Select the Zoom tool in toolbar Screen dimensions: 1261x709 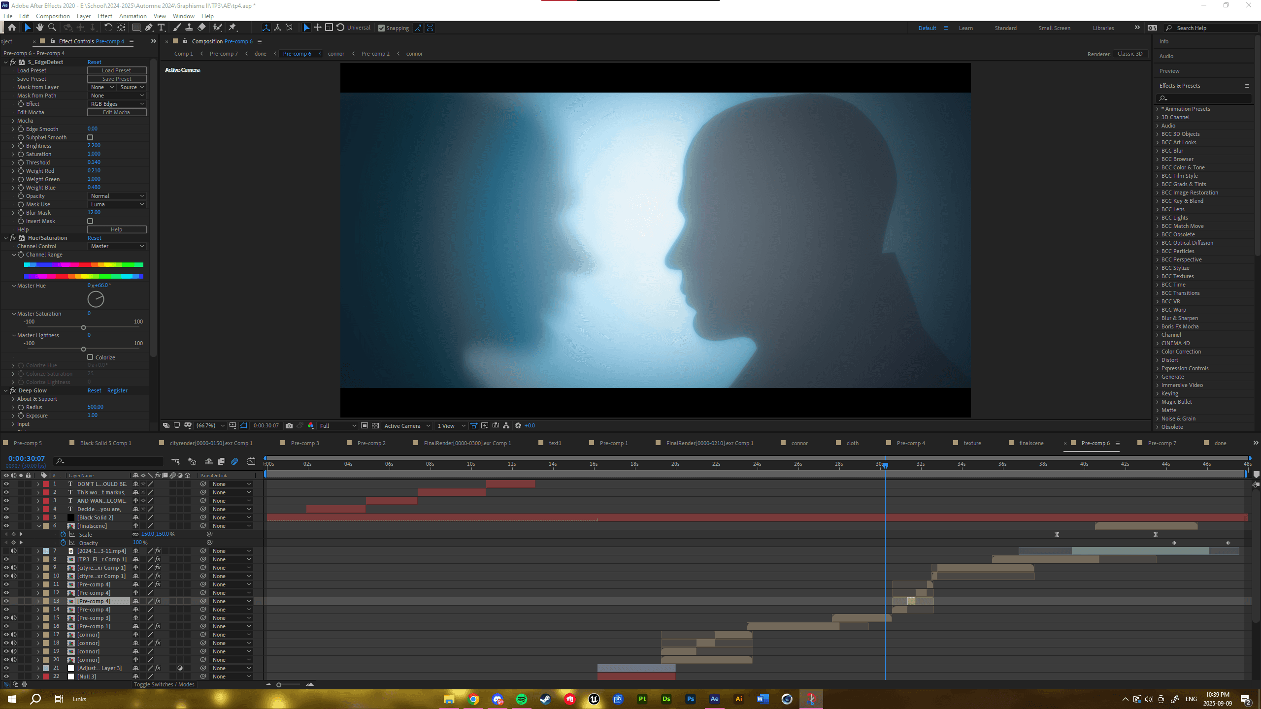click(52, 28)
